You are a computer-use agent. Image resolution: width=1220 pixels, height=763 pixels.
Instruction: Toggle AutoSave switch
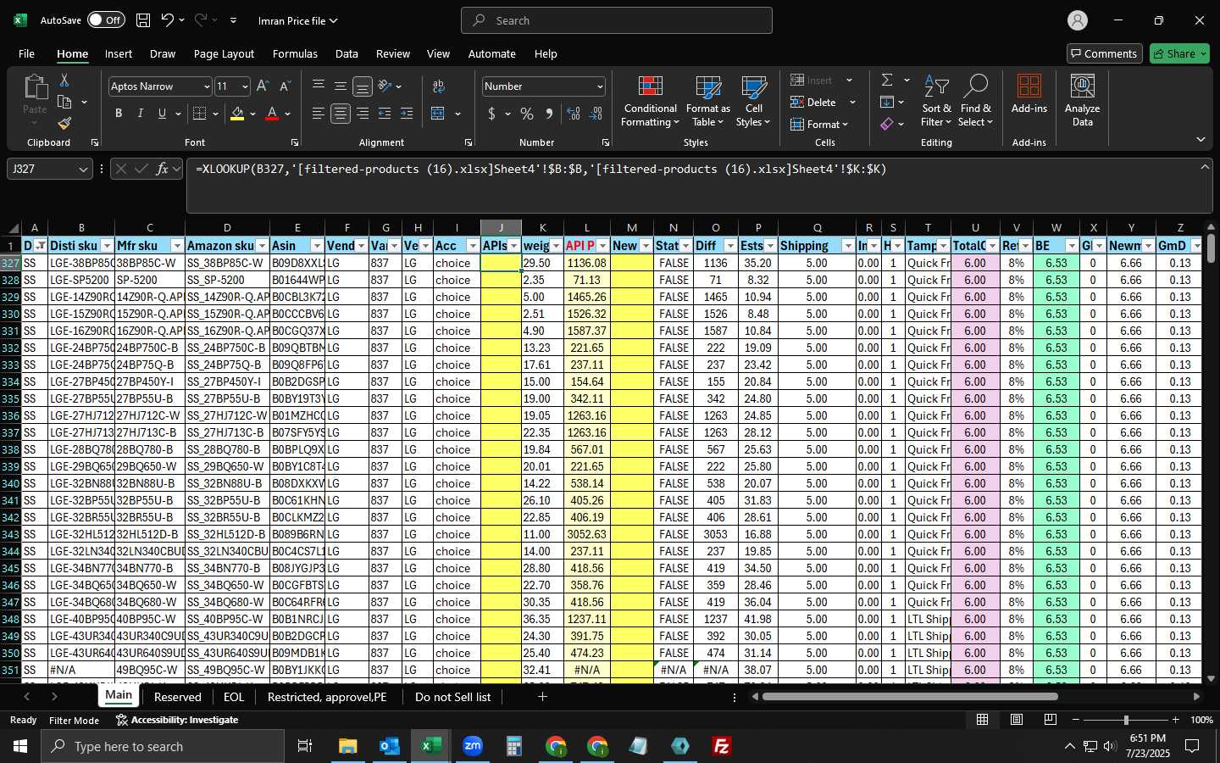pos(105,19)
